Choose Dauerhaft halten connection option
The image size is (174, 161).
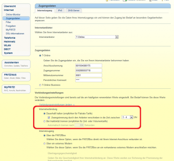(x=44, y=114)
